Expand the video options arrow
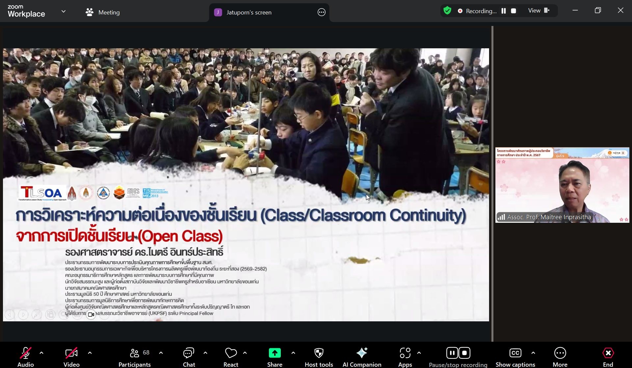The height and width of the screenshot is (368, 632). (90, 353)
